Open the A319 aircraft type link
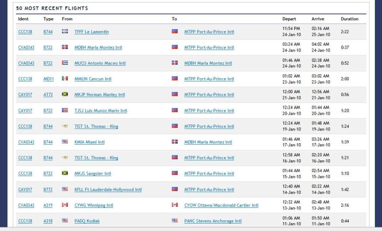 click(48, 205)
